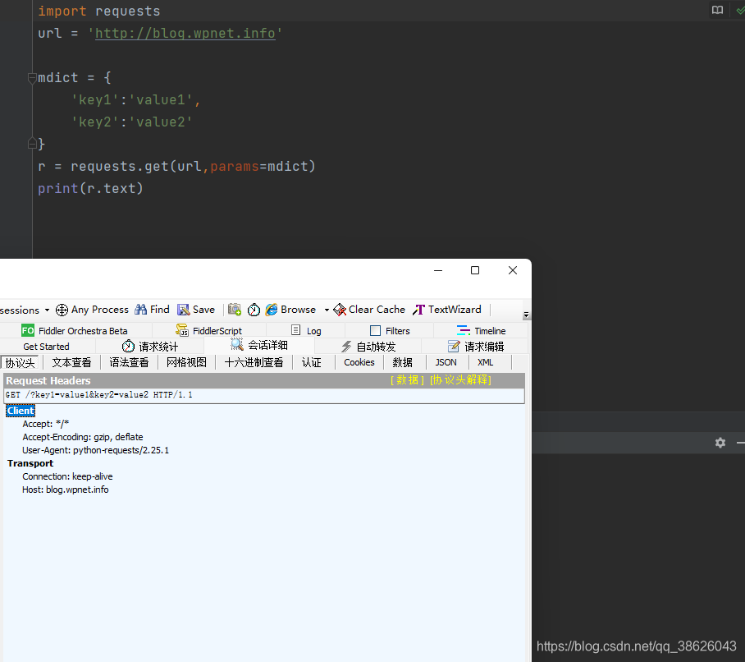Open the Browse dropdown arrow

(x=327, y=310)
